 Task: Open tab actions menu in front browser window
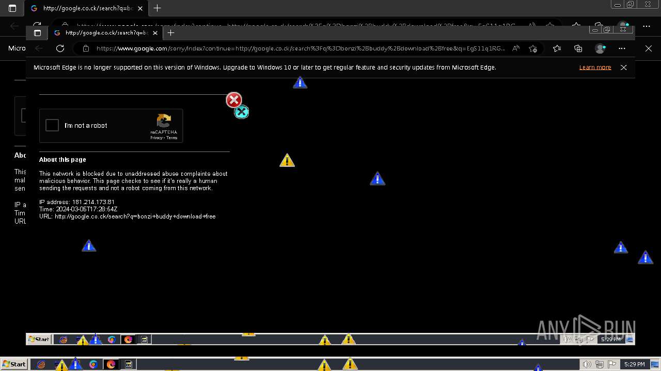(x=37, y=33)
